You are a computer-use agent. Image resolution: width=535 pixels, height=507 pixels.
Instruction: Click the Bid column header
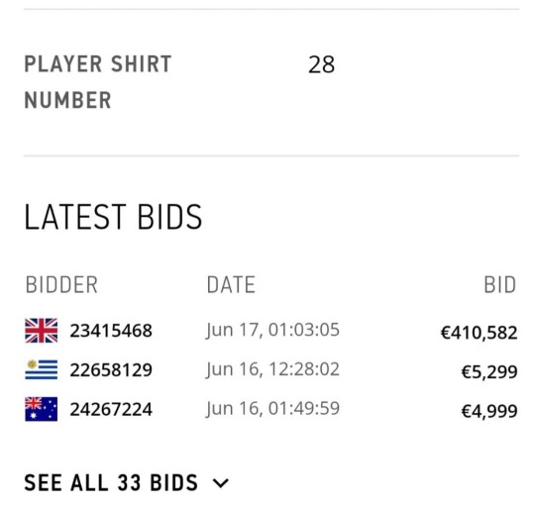pyautogui.click(x=500, y=285)
